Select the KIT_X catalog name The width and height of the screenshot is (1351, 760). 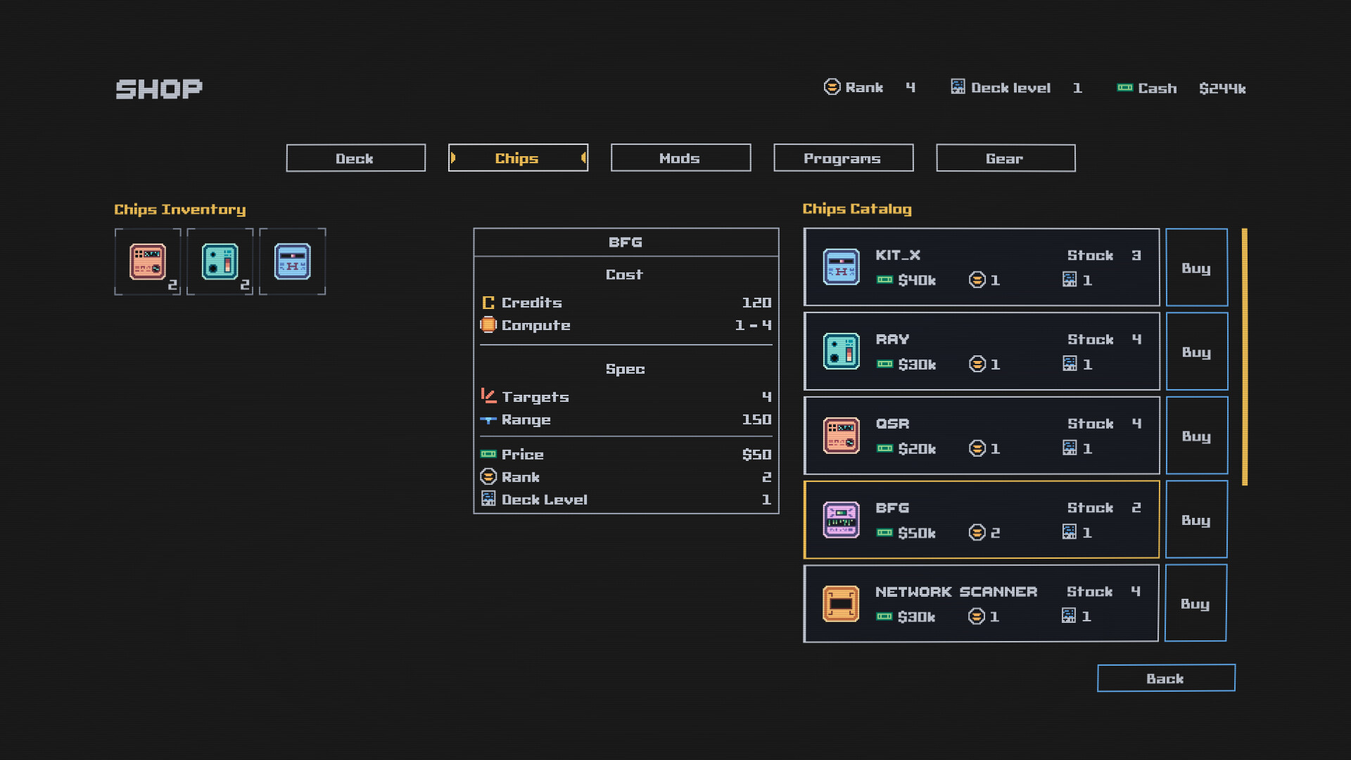tap(898, 255)
